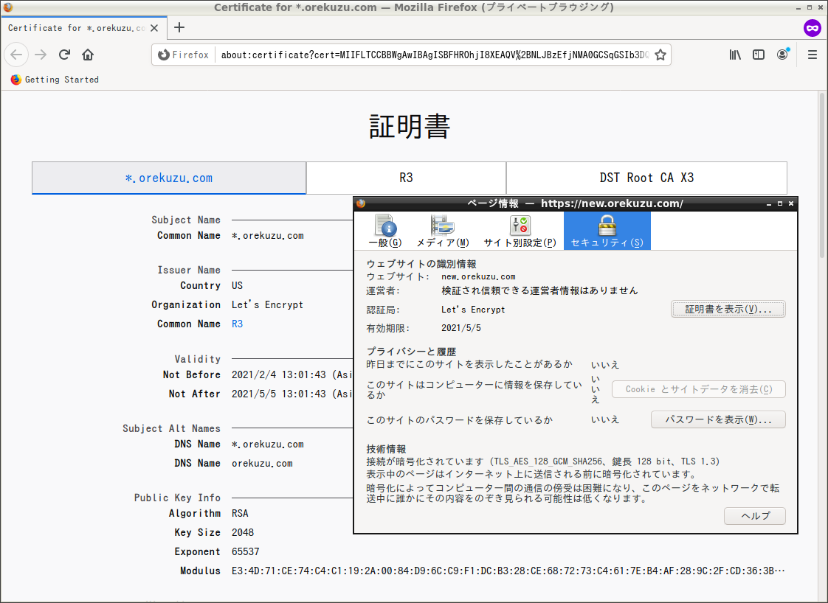Click the website value new.orekuzu.com
Screen dimensions: 828x603
tap(478, 276)
